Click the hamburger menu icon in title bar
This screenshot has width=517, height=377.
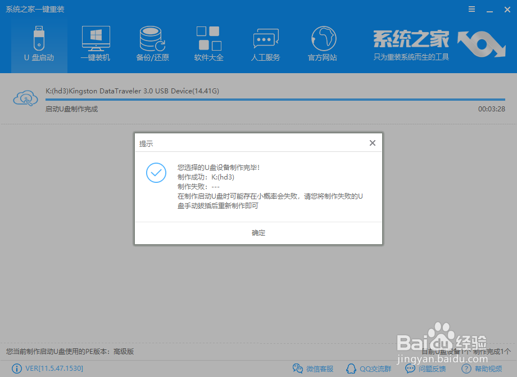pyautogui.click(x=472, y=9)
